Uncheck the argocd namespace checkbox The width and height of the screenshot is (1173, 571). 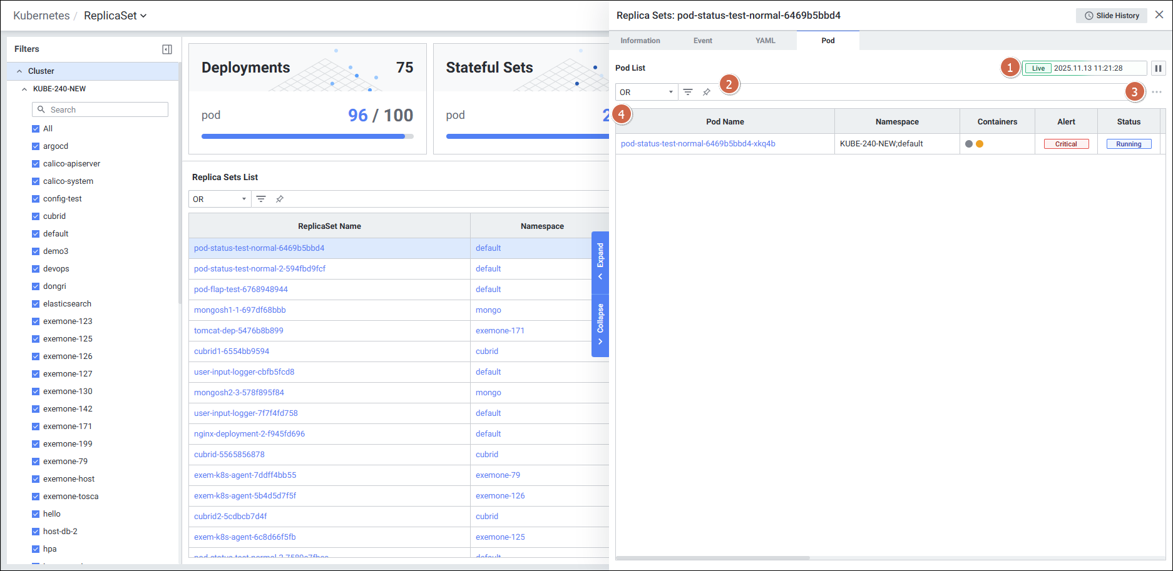pos(36,146)
